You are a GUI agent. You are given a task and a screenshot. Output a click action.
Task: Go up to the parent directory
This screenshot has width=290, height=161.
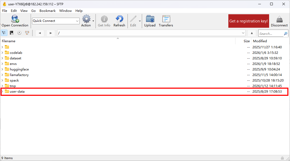tap(252, 33)
